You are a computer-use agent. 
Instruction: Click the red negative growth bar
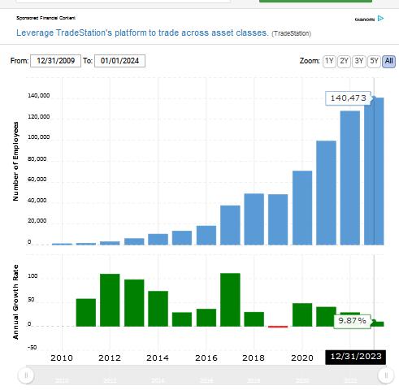pos(278,327)
